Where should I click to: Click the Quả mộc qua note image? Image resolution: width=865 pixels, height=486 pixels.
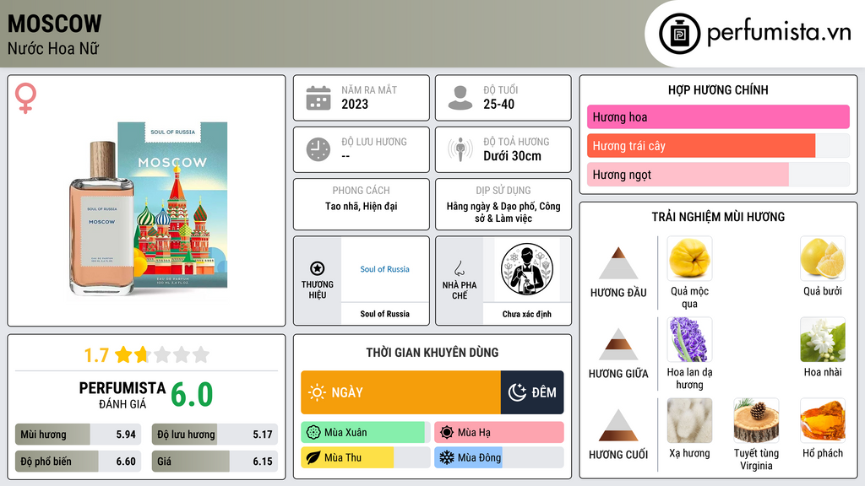689,258
